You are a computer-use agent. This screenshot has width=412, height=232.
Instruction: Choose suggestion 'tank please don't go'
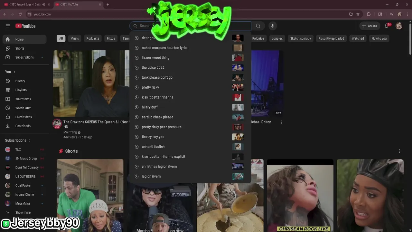point(190,77)
